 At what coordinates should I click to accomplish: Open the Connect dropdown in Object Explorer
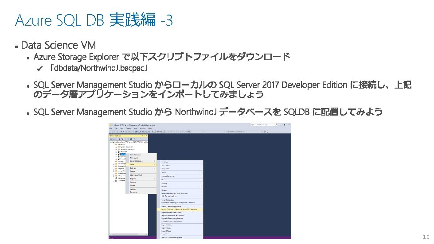(114, 139)
